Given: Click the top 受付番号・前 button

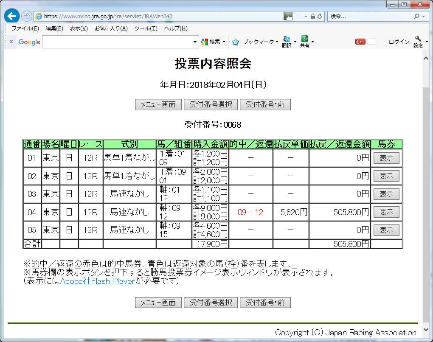Looking at the screenshot, I should [x=265, y=105].
